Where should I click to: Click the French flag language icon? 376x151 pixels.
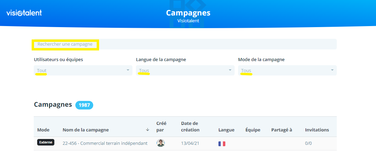click(x=222, y=143)
